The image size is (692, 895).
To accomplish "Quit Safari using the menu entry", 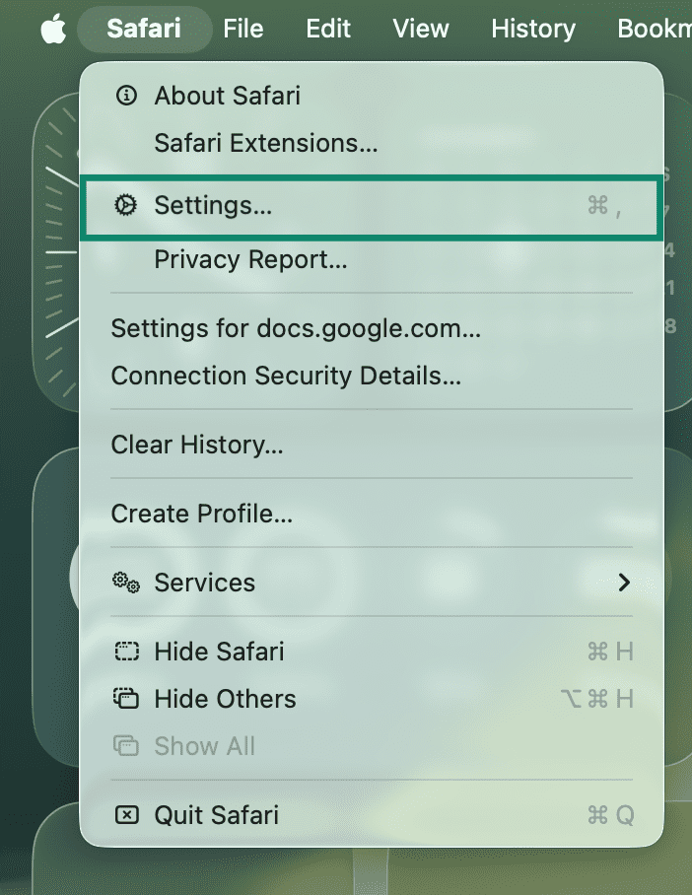I will point(216,815).
